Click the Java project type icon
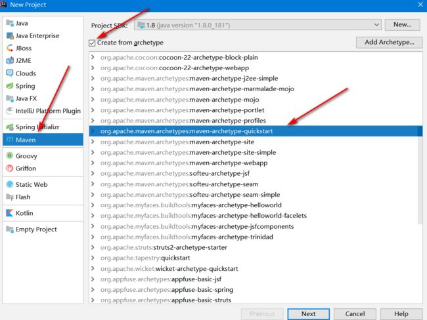 [x=10, y=23]
